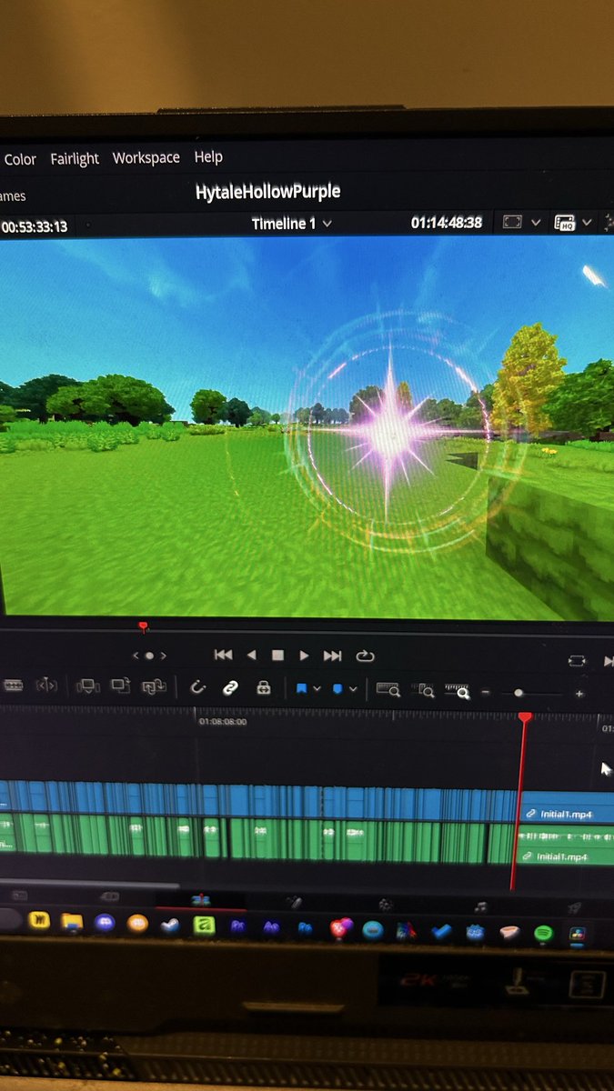Toggle timeline snapping magnet

197,688
